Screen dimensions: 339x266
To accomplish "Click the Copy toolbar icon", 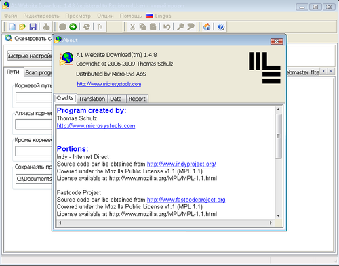I will [x=142, y=27].
